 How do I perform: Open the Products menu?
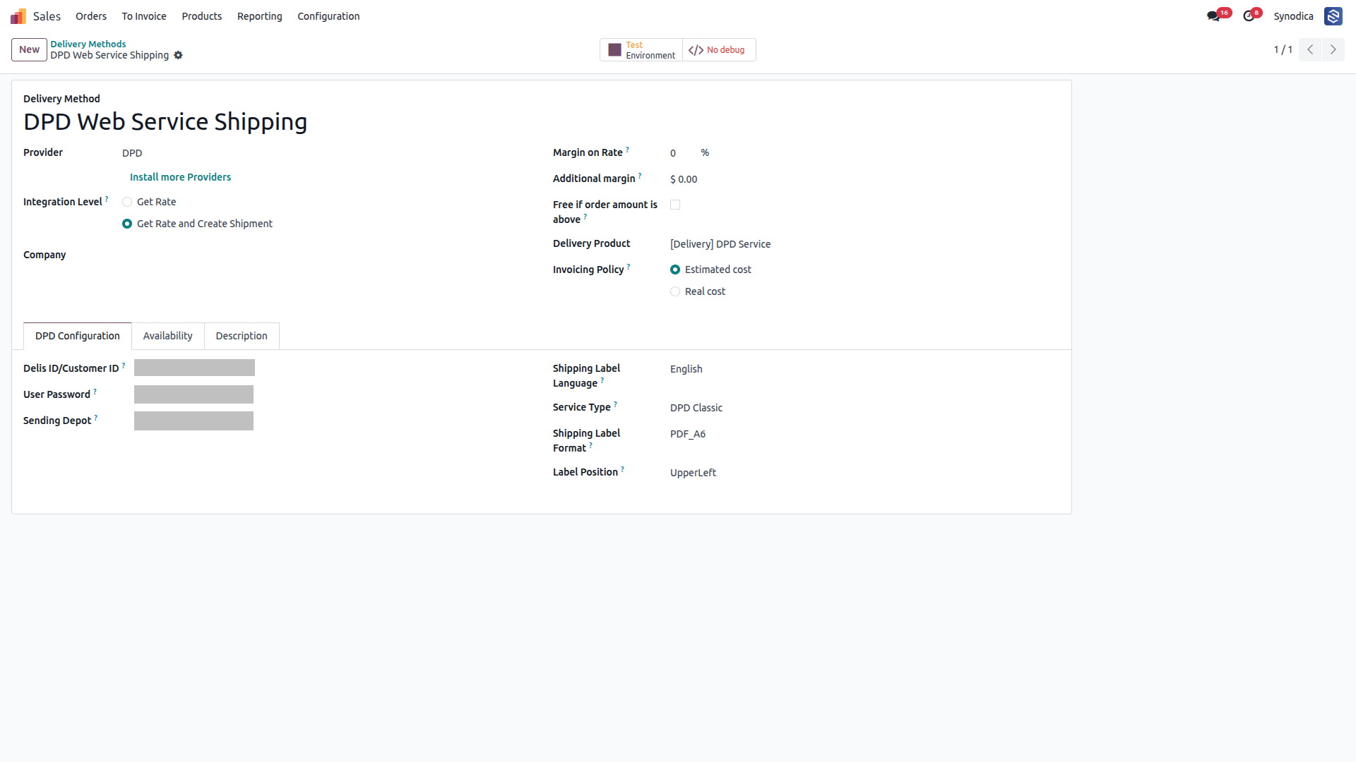click(x=202, y=16)
